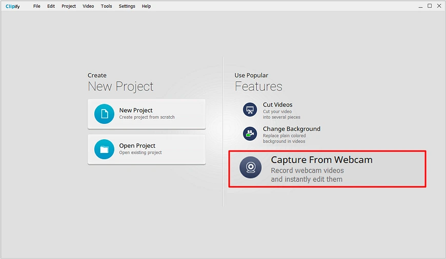The height and width of the screenshot is (259, 446).
Task: Select the Open Project title text
Action: (x=137, y=146)
